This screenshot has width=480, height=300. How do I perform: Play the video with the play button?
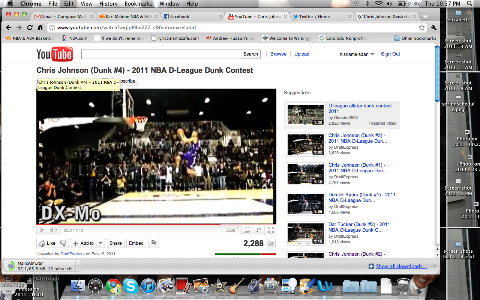pos(42,230)
